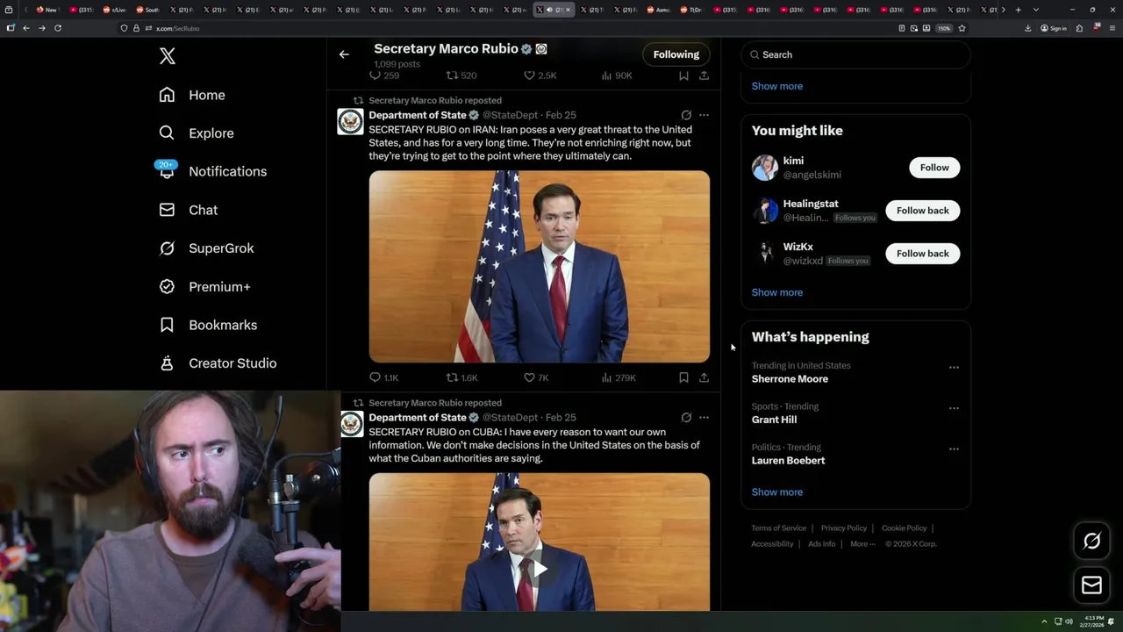
Task: Share the IRAN post
Action: coord(704,377)
